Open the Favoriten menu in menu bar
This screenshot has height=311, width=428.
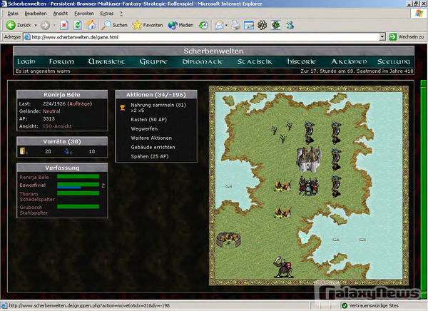[83, 13]
